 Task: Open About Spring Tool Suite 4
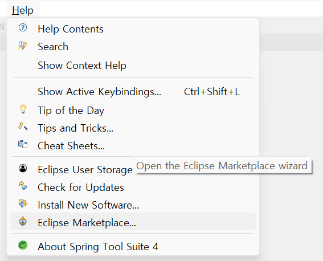click(133, 247)
